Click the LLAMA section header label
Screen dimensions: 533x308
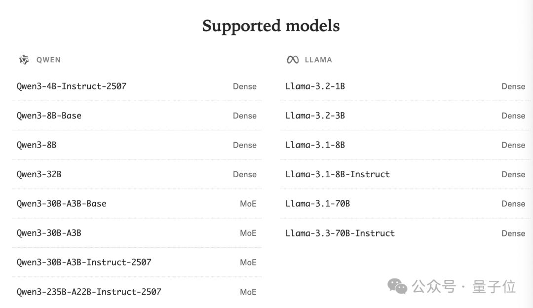(x=318, y=60)
